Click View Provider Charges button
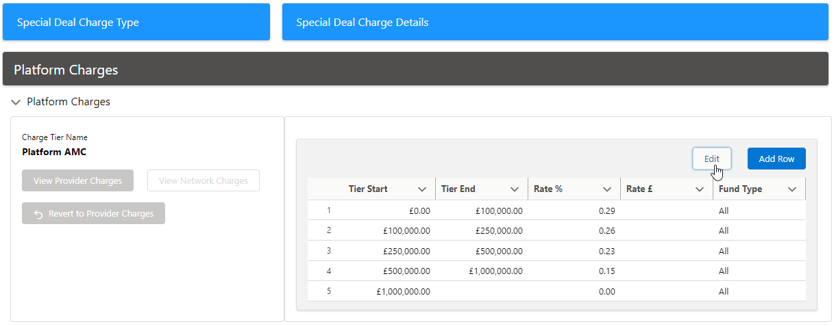 [77, 181]
